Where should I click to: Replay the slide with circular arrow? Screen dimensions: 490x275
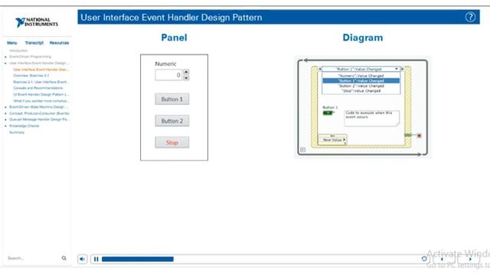(424, 259)
